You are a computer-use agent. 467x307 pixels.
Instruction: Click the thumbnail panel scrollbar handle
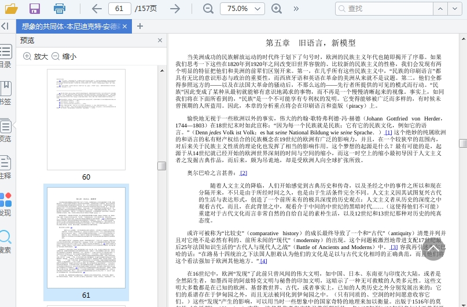161,166
